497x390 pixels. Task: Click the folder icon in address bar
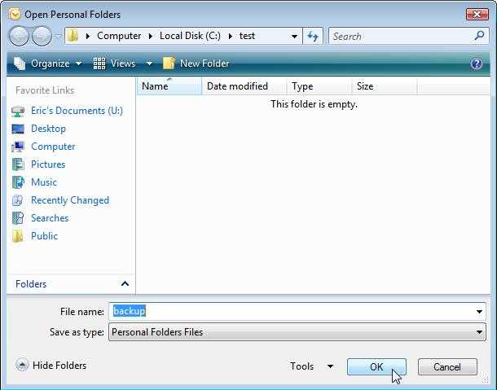point(73,36)
